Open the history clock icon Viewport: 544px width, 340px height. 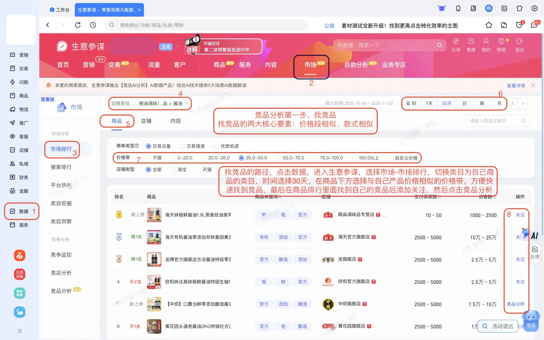point(93,25)
